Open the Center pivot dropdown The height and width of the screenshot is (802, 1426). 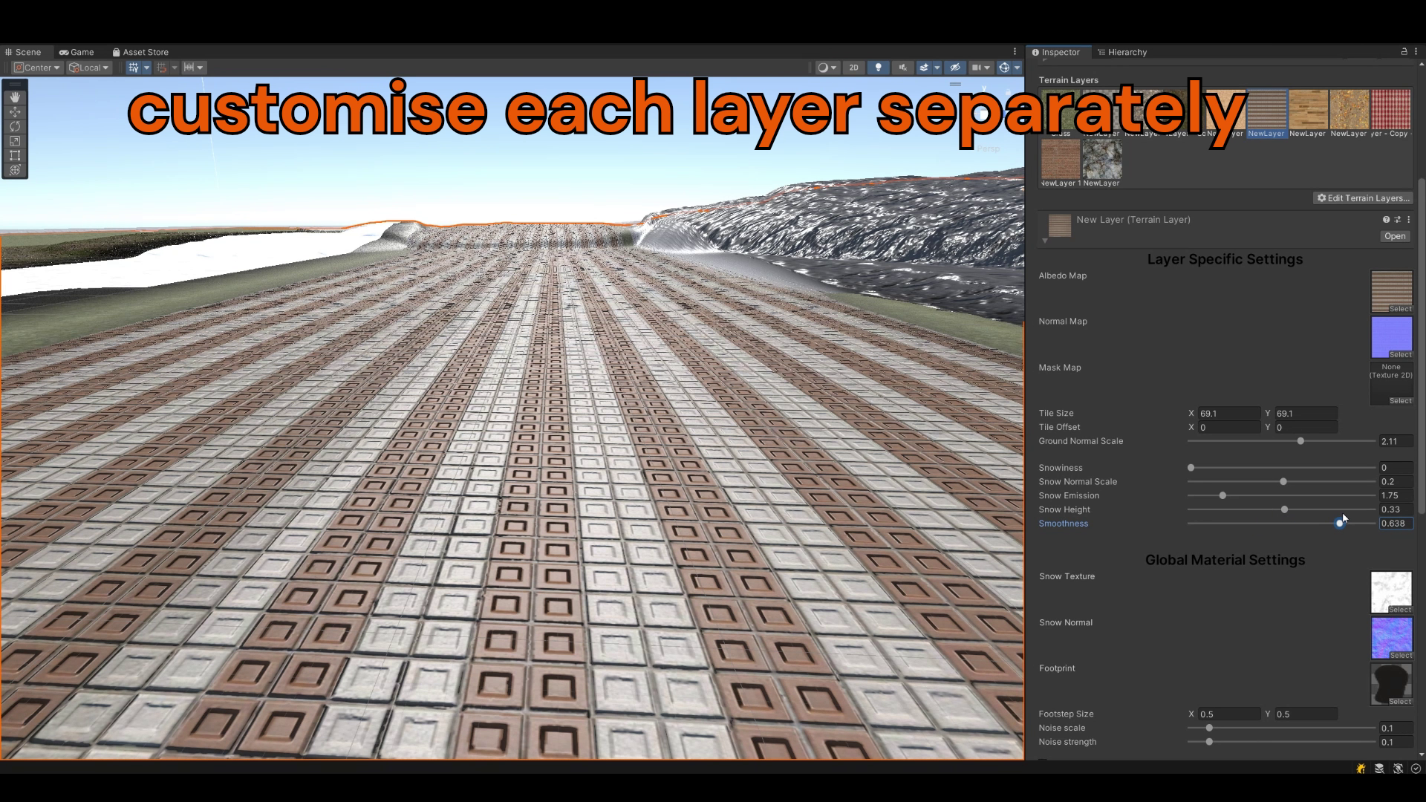point(37,68)
